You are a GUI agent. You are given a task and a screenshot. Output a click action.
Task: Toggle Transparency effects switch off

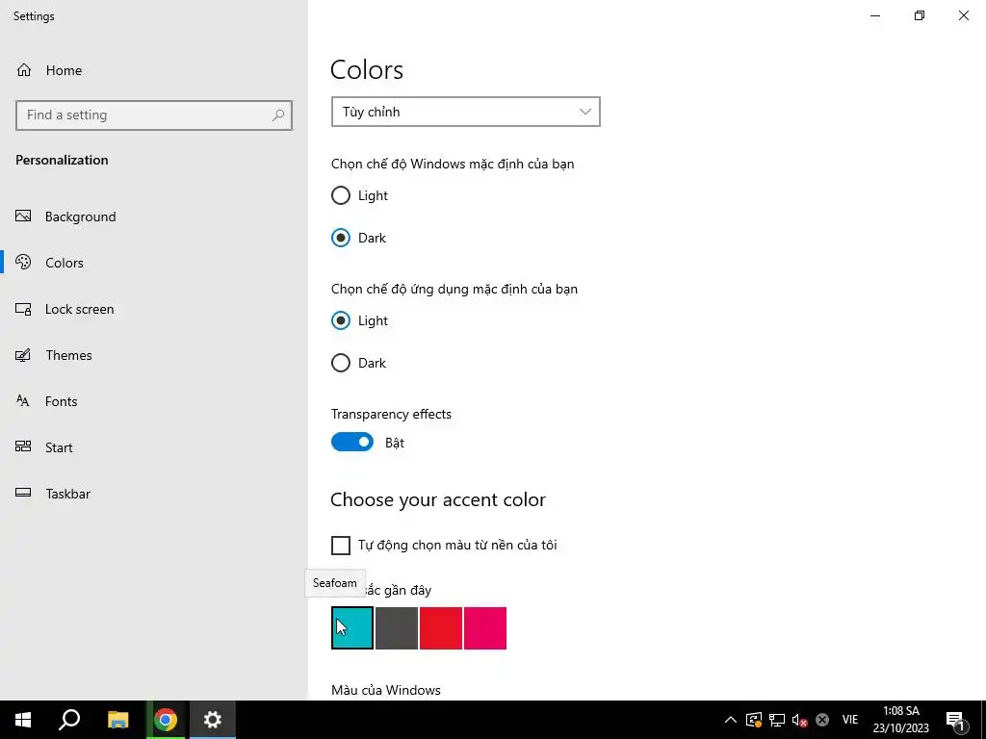pyautogui.click(x=352, y=443)
